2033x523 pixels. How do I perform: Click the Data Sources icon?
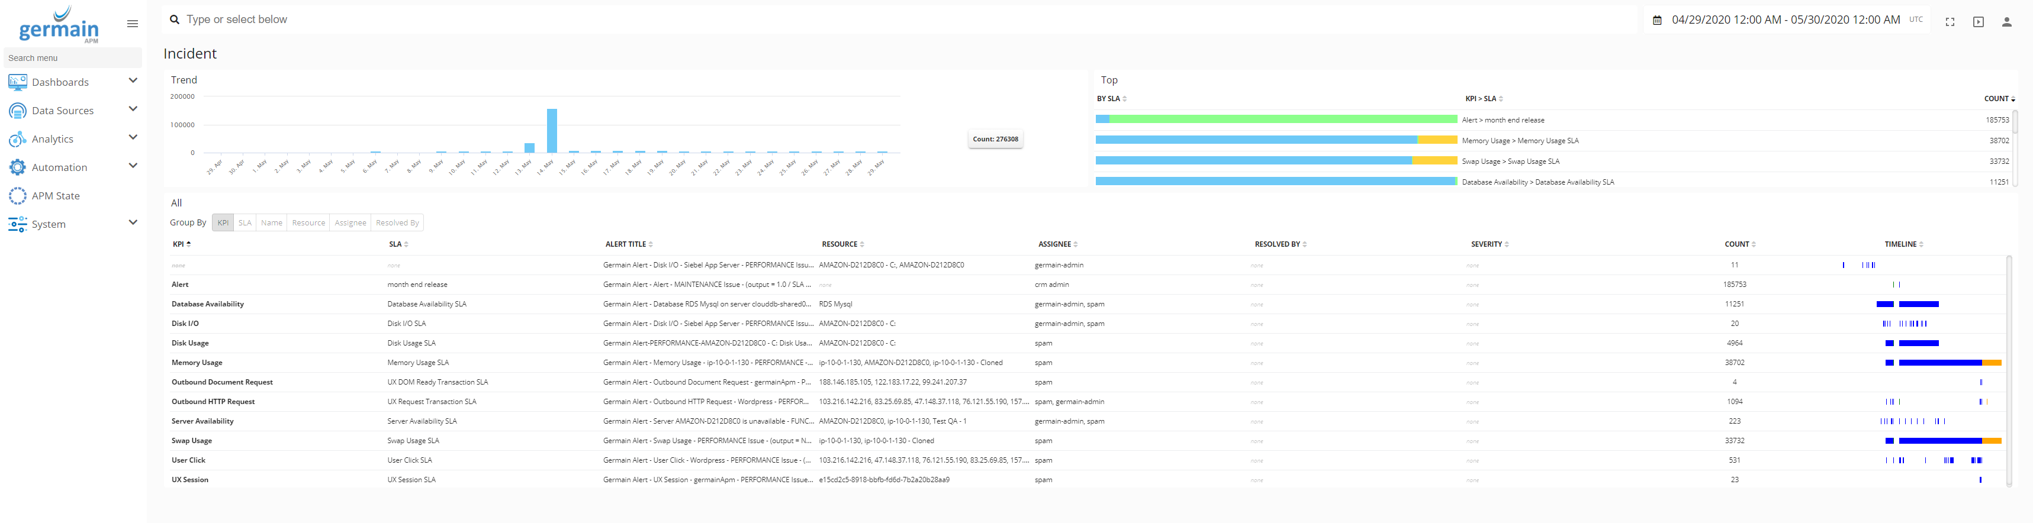tap(17, 111)
